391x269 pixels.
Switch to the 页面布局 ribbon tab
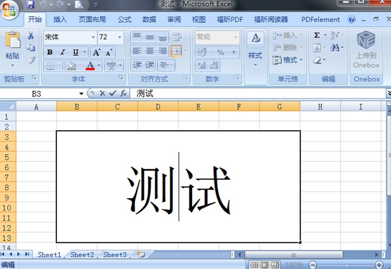coord(92,19)
